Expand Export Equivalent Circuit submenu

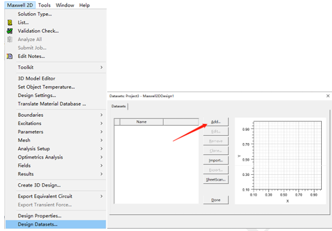tap(56, 196)
